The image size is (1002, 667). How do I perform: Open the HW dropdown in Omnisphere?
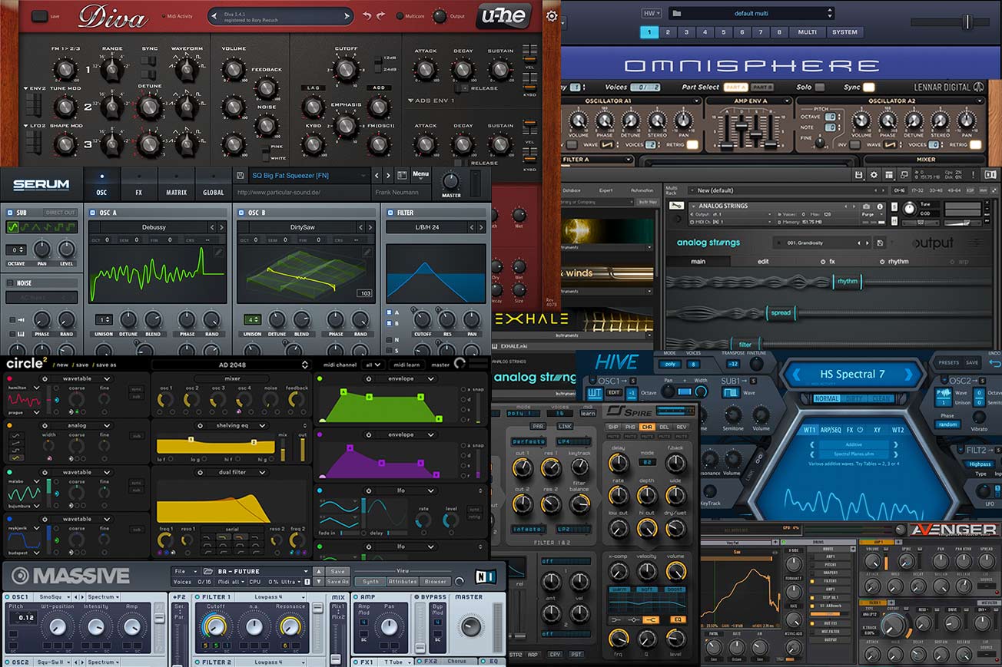click(x=650, y=13)
